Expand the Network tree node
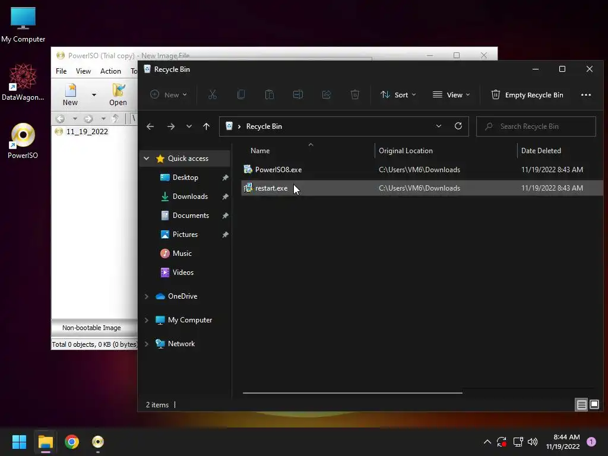Screen dimensions: 608x456 coord(146,344)
